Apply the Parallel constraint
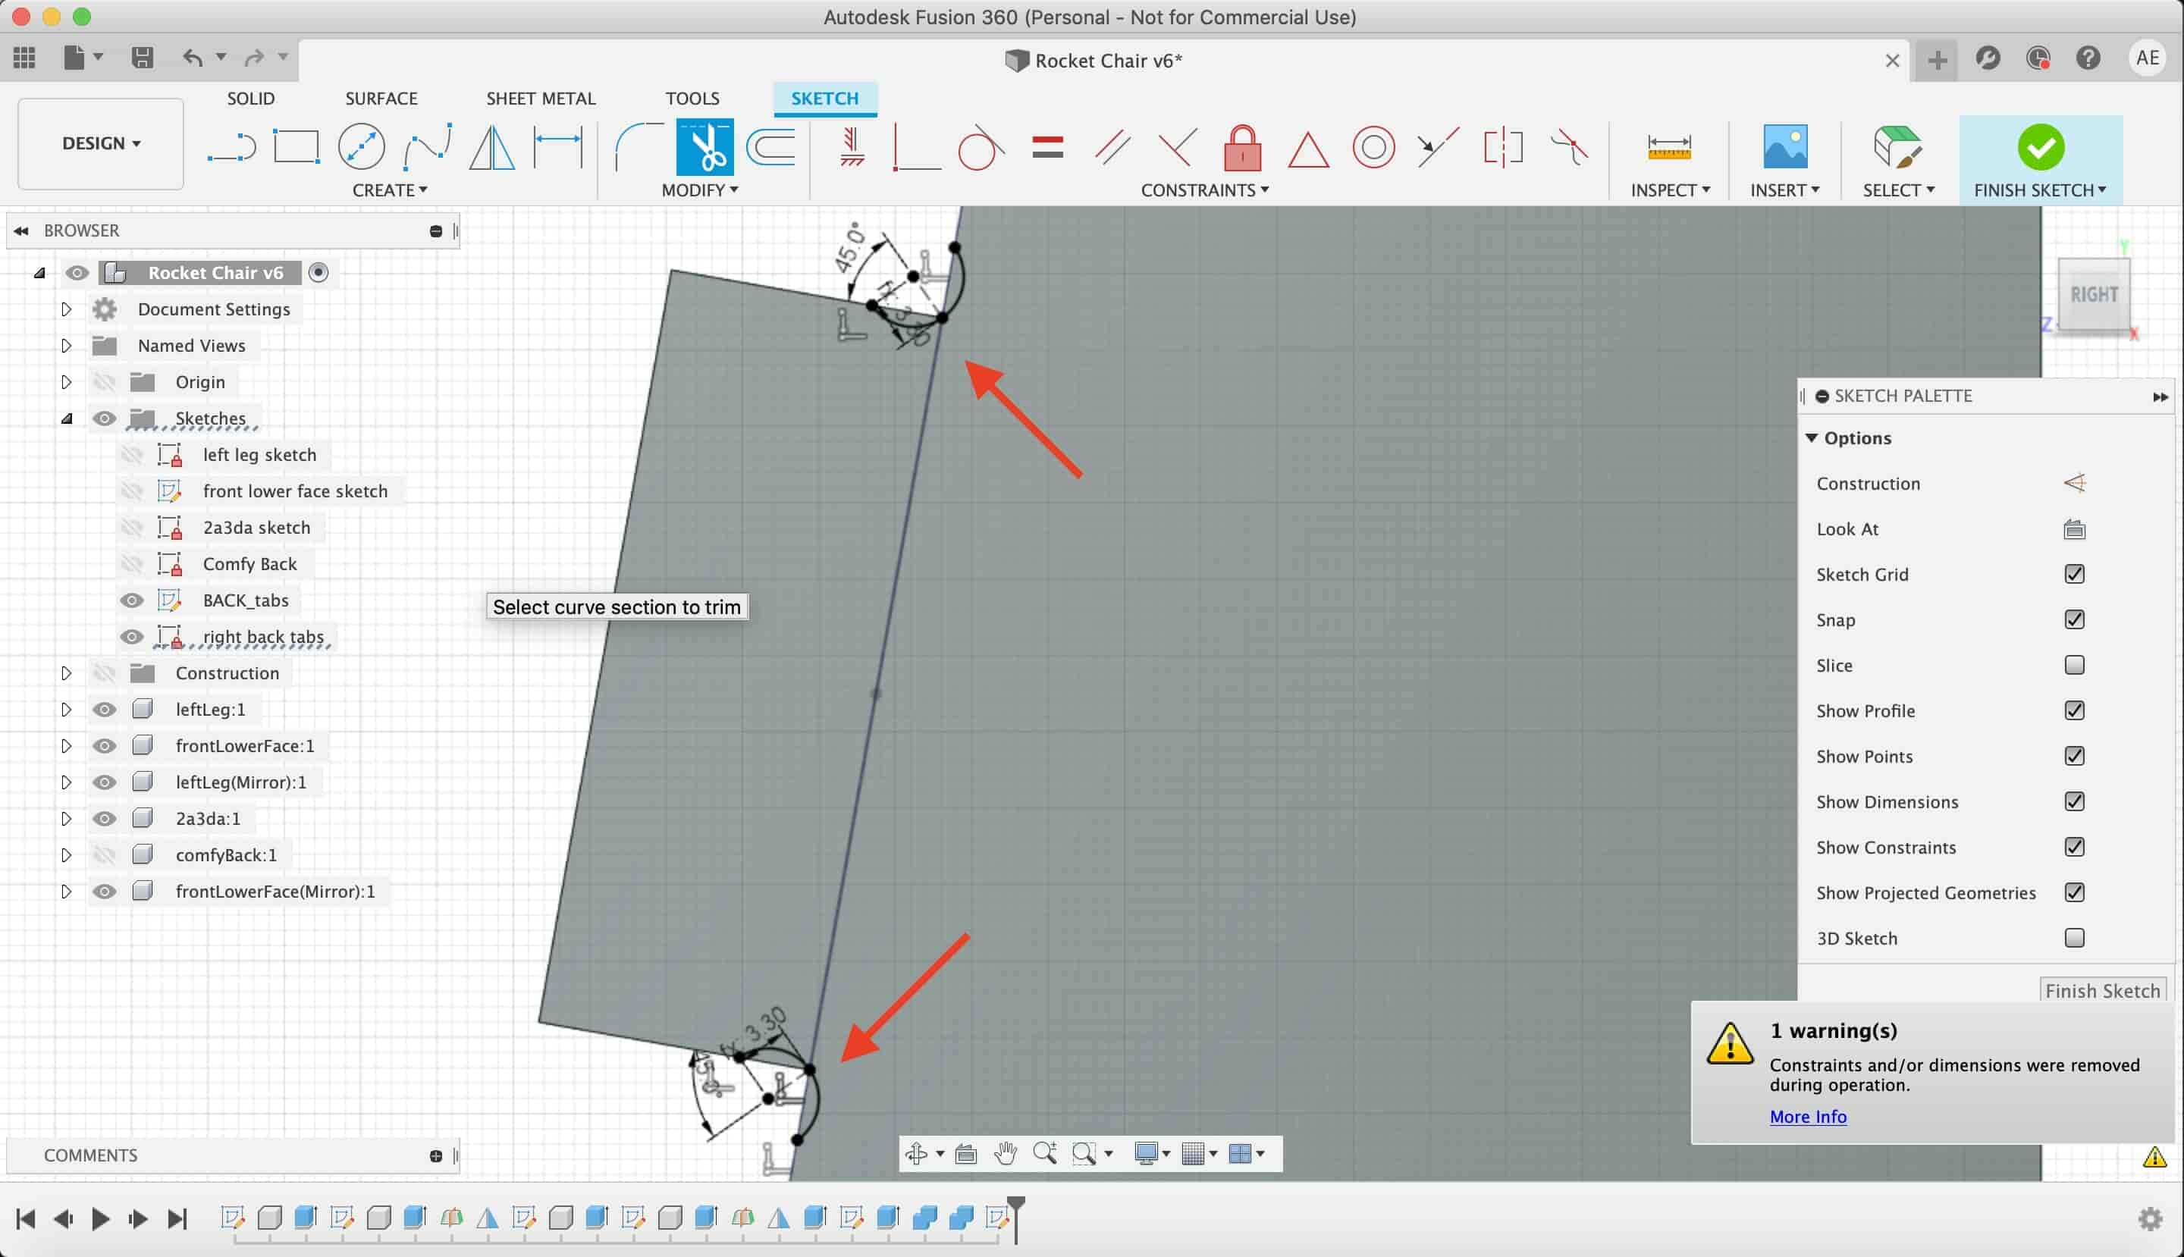 (1112, 147)
